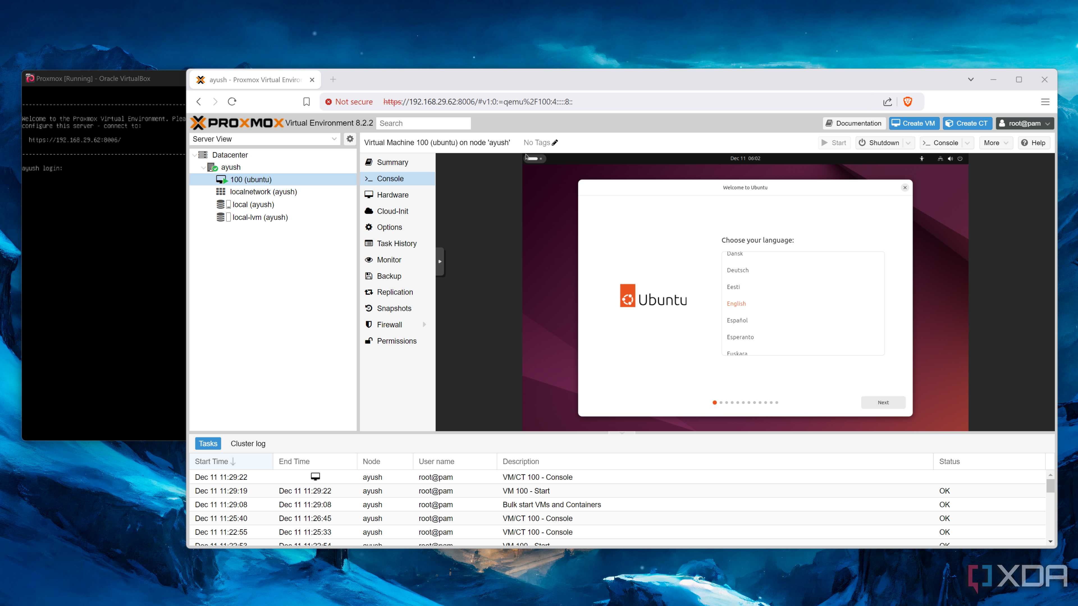The height and width of the screenshot is (606, 1078).
Task: Collapse the ayush node expander
Action: 203,167
